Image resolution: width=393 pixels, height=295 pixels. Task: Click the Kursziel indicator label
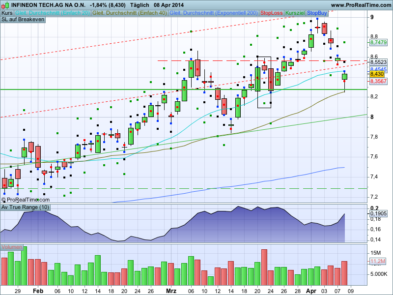pyautogui.click(x=295, y=13)
